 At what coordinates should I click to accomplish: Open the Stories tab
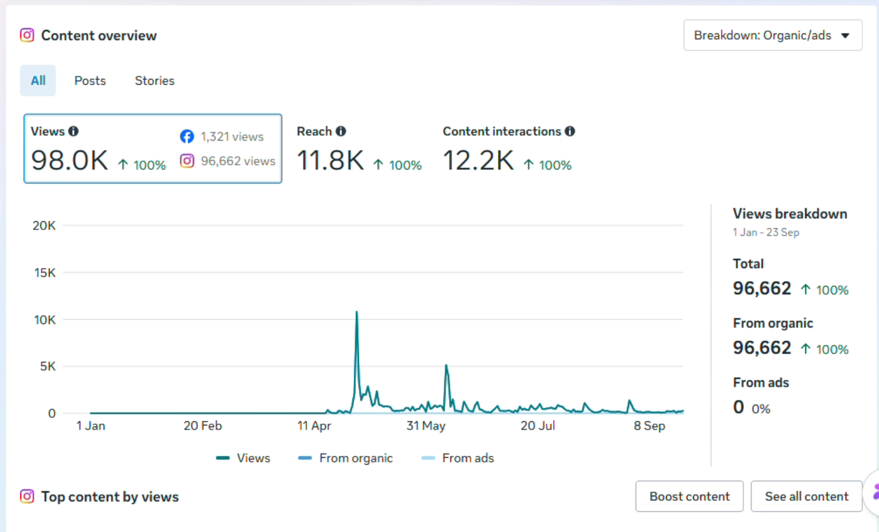(155, 81)
